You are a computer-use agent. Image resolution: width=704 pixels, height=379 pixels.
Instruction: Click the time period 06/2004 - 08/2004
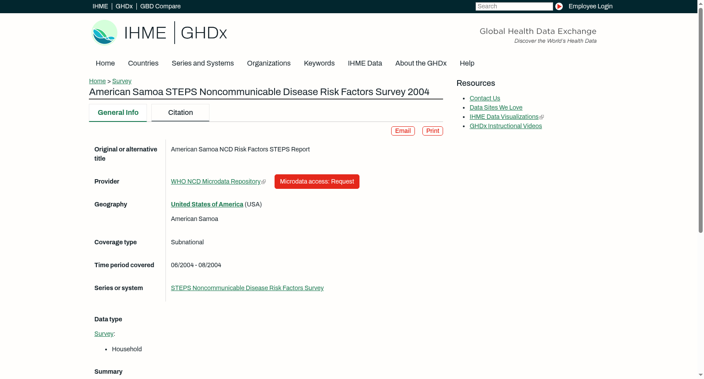[196, 265]
